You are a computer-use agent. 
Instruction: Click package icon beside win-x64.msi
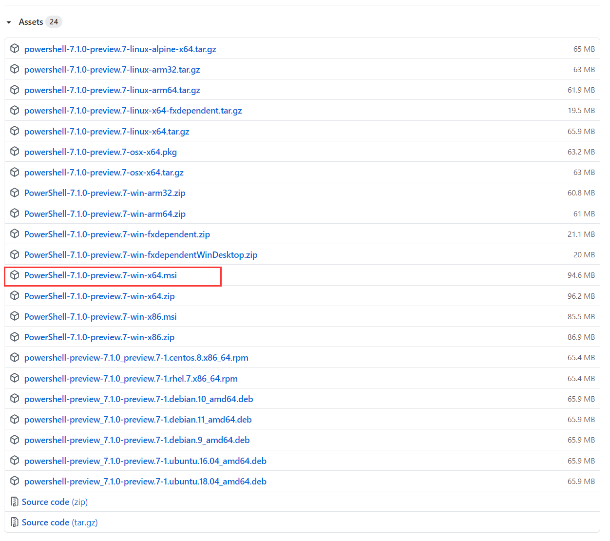click(15, 275)
